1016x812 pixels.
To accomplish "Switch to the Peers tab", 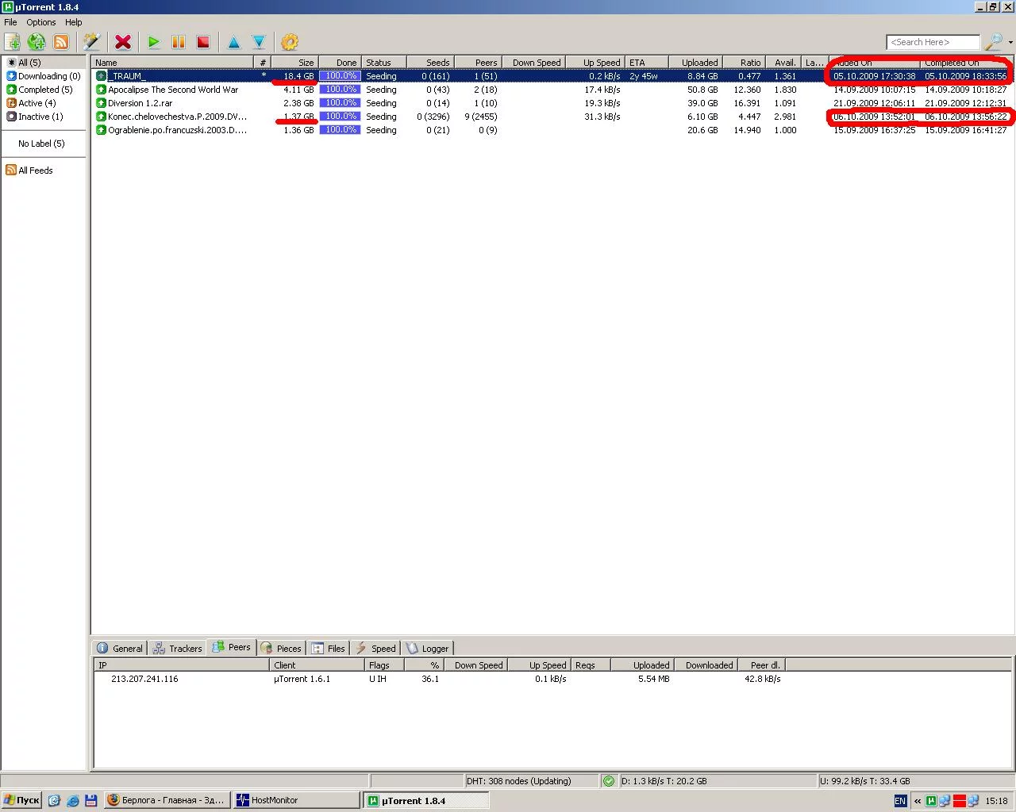I will point(231,648).
